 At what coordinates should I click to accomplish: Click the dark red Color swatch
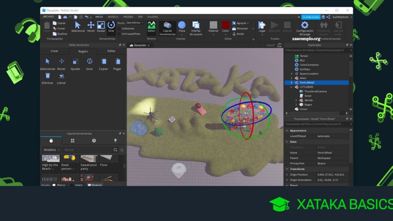pos(226,25)
